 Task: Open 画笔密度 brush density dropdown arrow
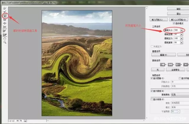(x=181, y=34)
